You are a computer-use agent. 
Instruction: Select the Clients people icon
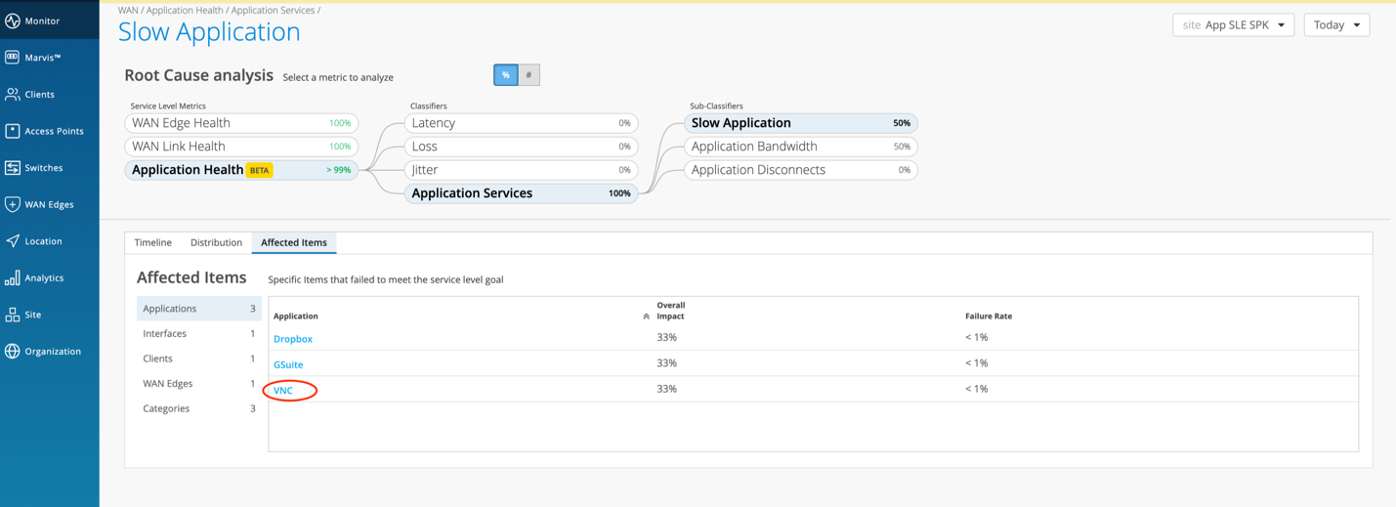pyautogui.click(x=13, y=95)
